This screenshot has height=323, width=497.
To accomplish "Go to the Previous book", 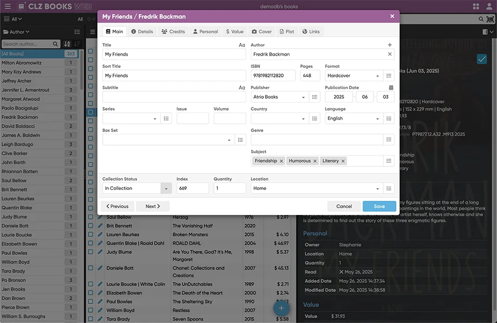I will click(x=117, y=206).
